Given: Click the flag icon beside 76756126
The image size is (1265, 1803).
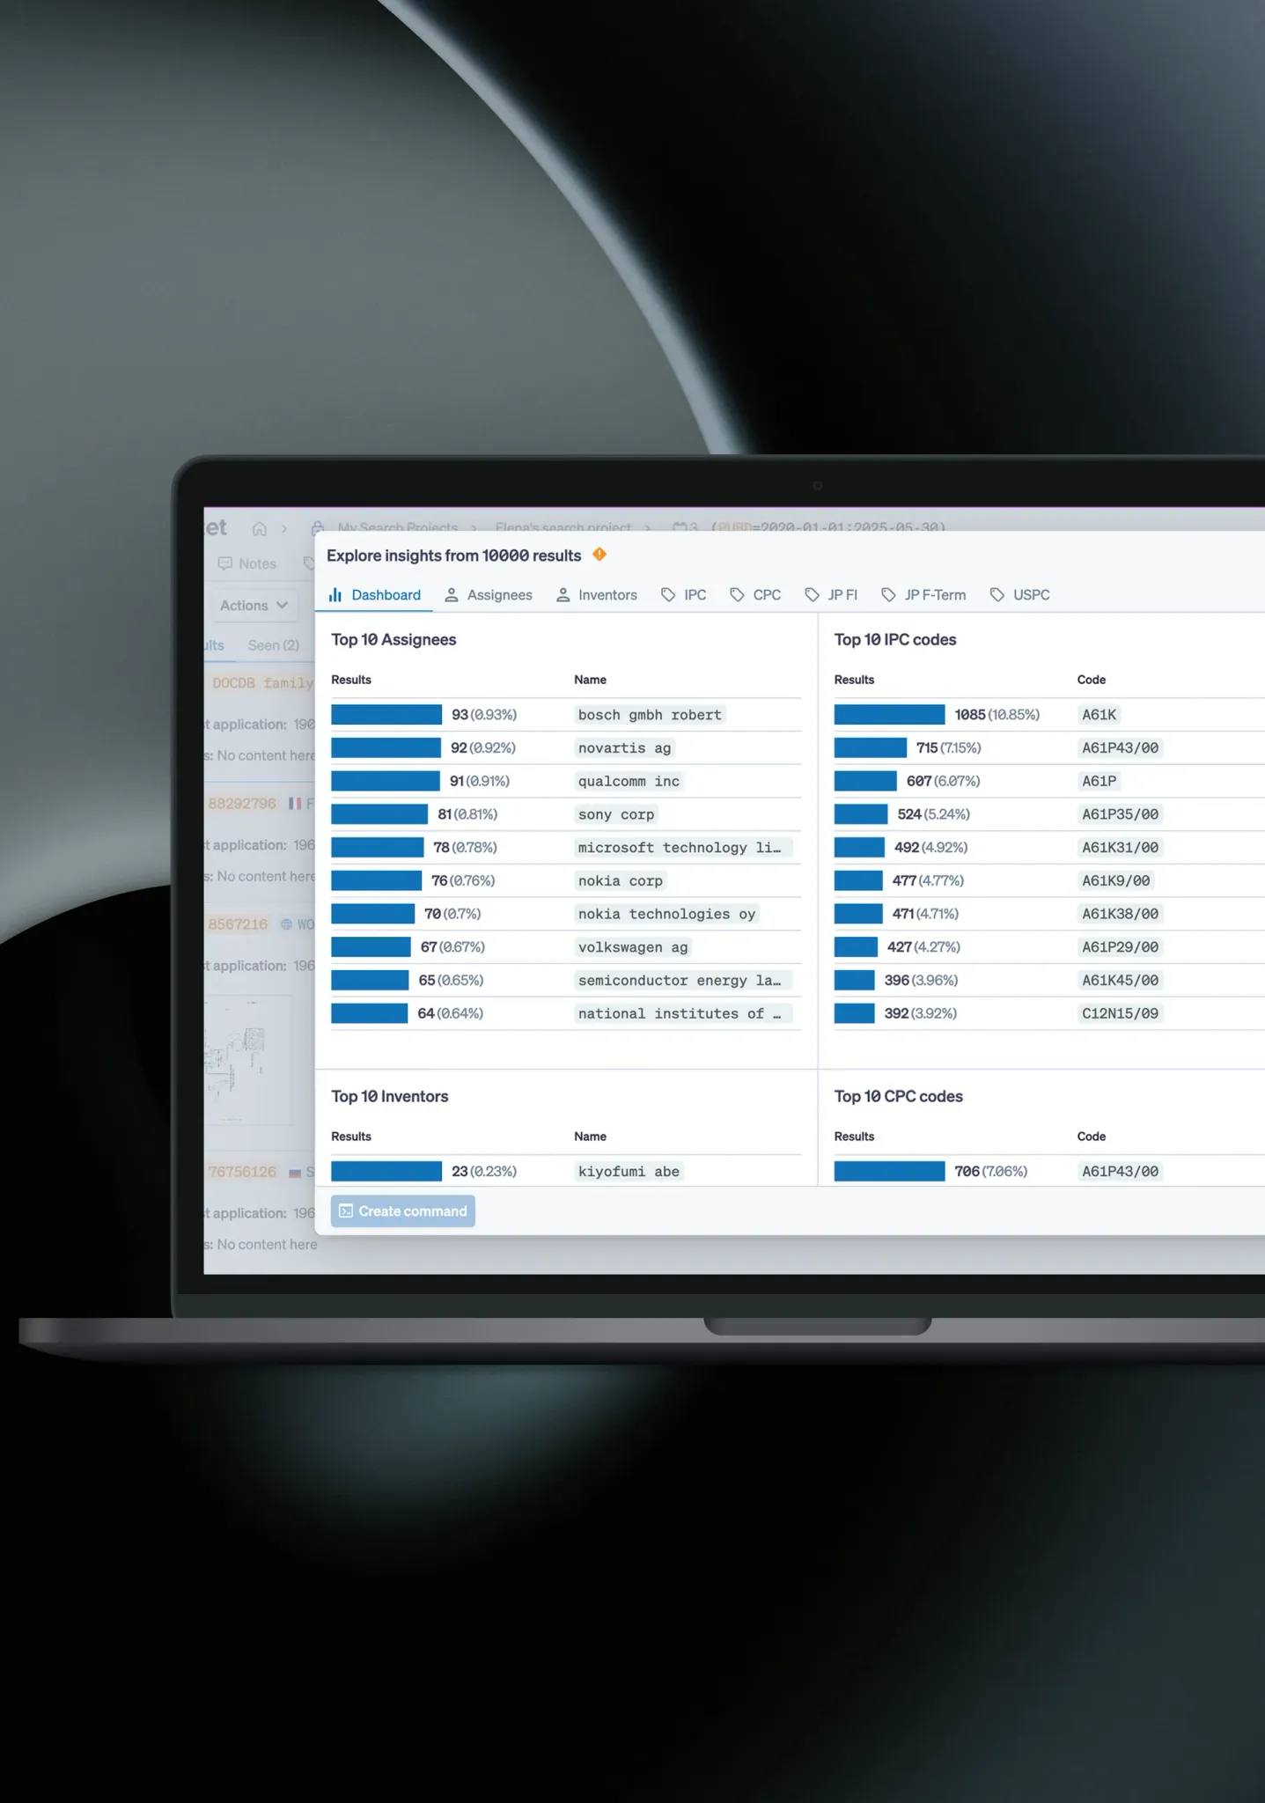Looking at the screenshot, I should point(295,1173).
